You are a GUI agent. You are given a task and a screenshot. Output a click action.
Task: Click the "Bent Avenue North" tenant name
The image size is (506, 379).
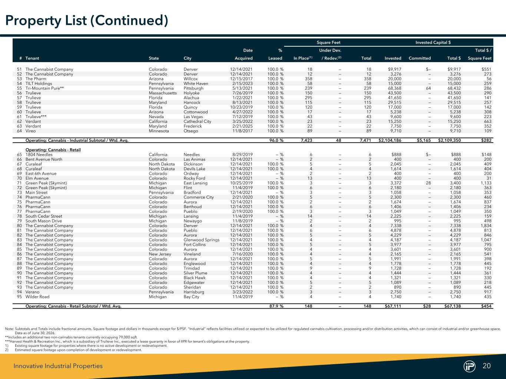(x=44, y=160)
